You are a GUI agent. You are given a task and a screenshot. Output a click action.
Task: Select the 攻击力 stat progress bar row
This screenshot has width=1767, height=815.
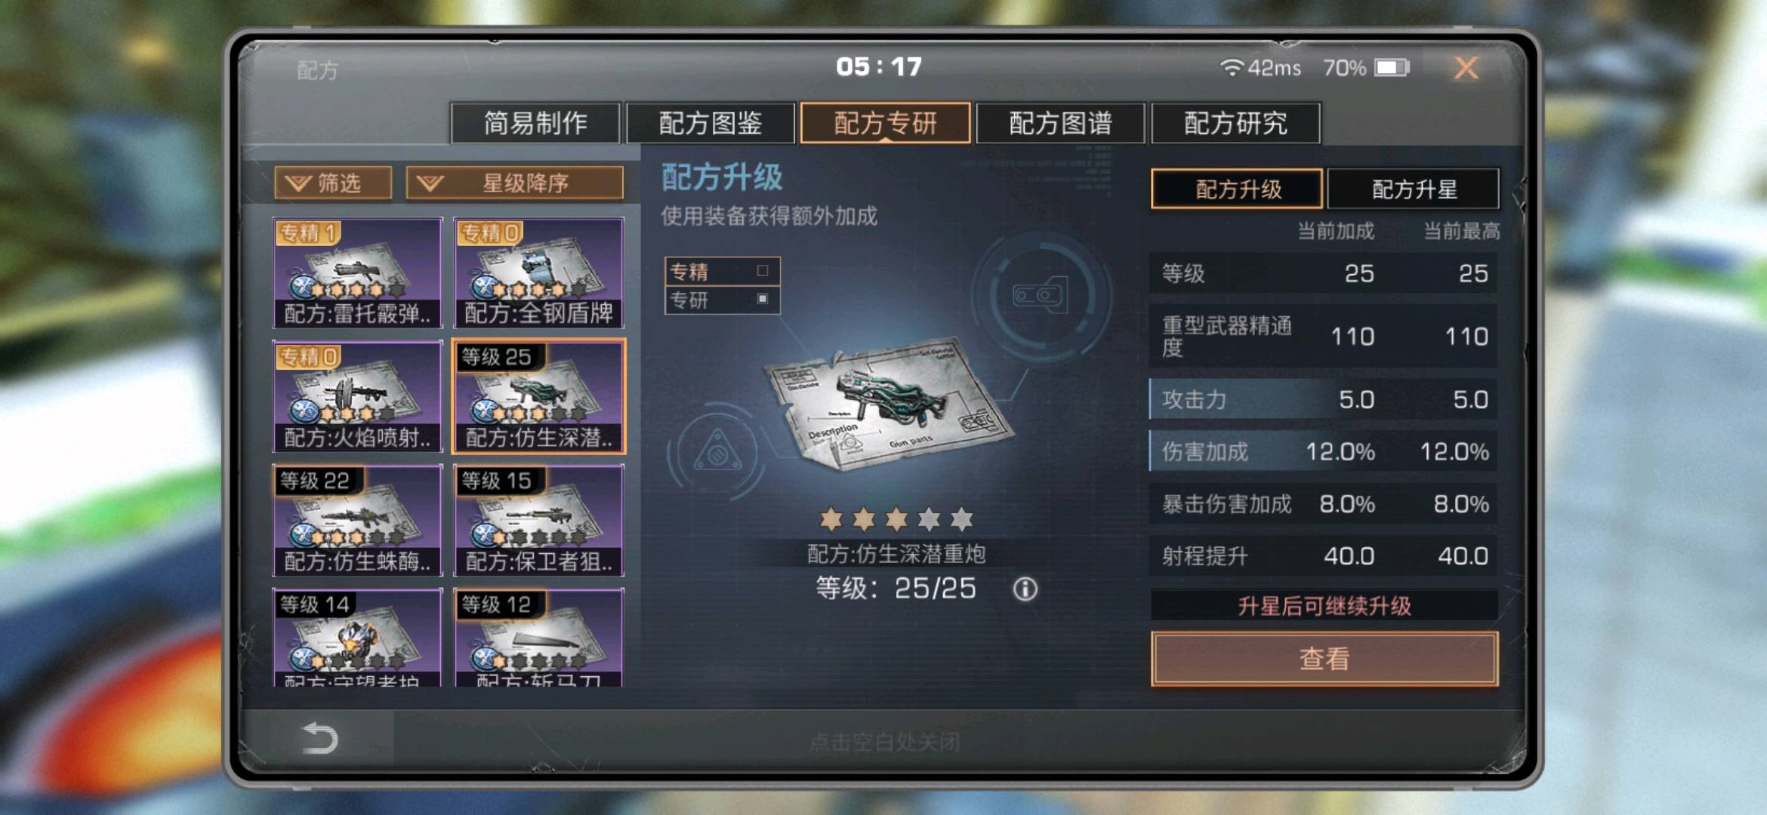pos(1323,399)
